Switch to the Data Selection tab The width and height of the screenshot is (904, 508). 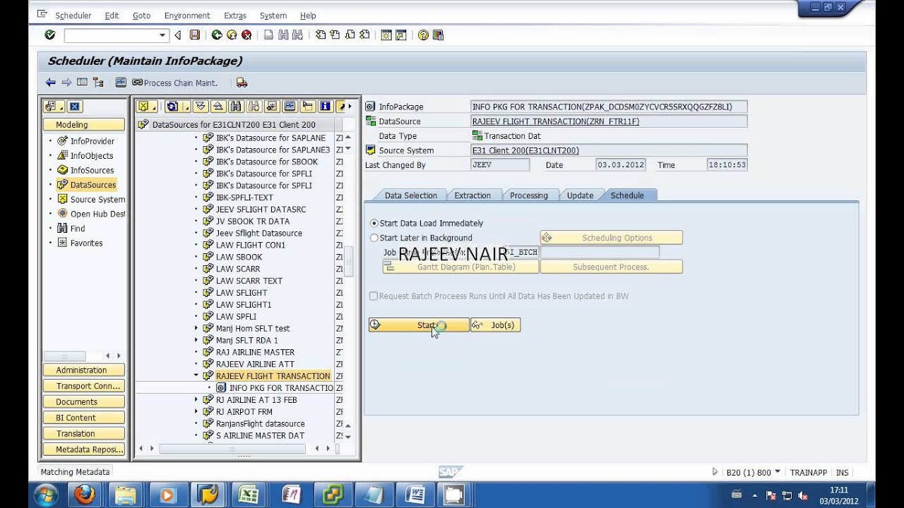(410, 195)
